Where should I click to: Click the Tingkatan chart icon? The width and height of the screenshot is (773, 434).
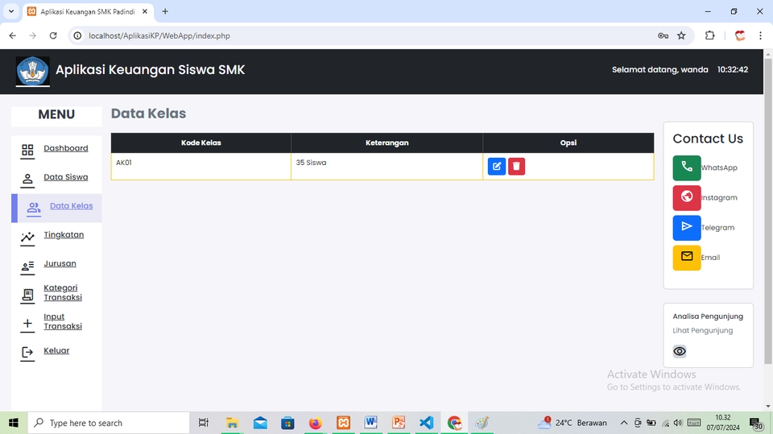(27, 238)
